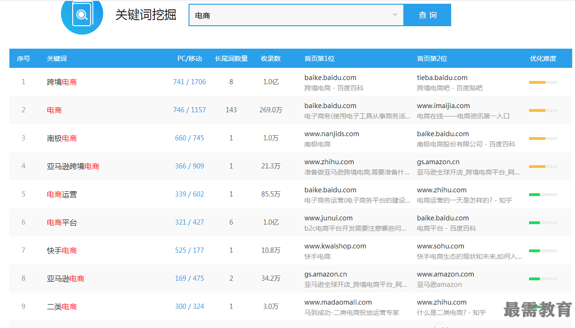The image size is (575, 328).
Task: Click www.nanjids.com result
Action: (332, 134)
